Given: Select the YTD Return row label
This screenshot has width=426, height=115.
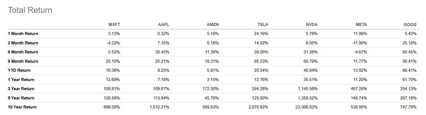Looking at the screenshot, I should pos(19,70).
